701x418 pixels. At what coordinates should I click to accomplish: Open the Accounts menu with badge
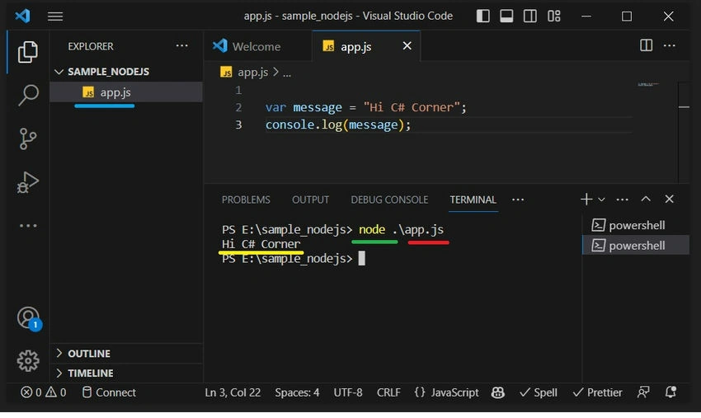[x=29, y=318]
